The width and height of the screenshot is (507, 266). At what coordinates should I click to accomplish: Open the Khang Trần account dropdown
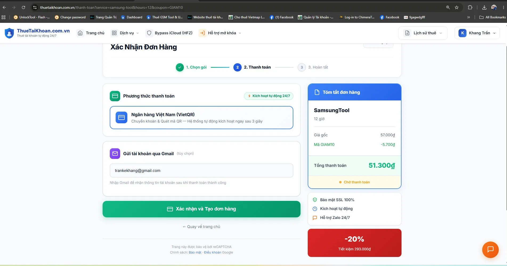[477, 33]
